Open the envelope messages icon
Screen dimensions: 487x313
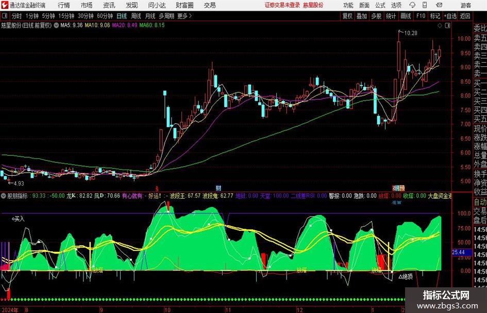[439, 5]
